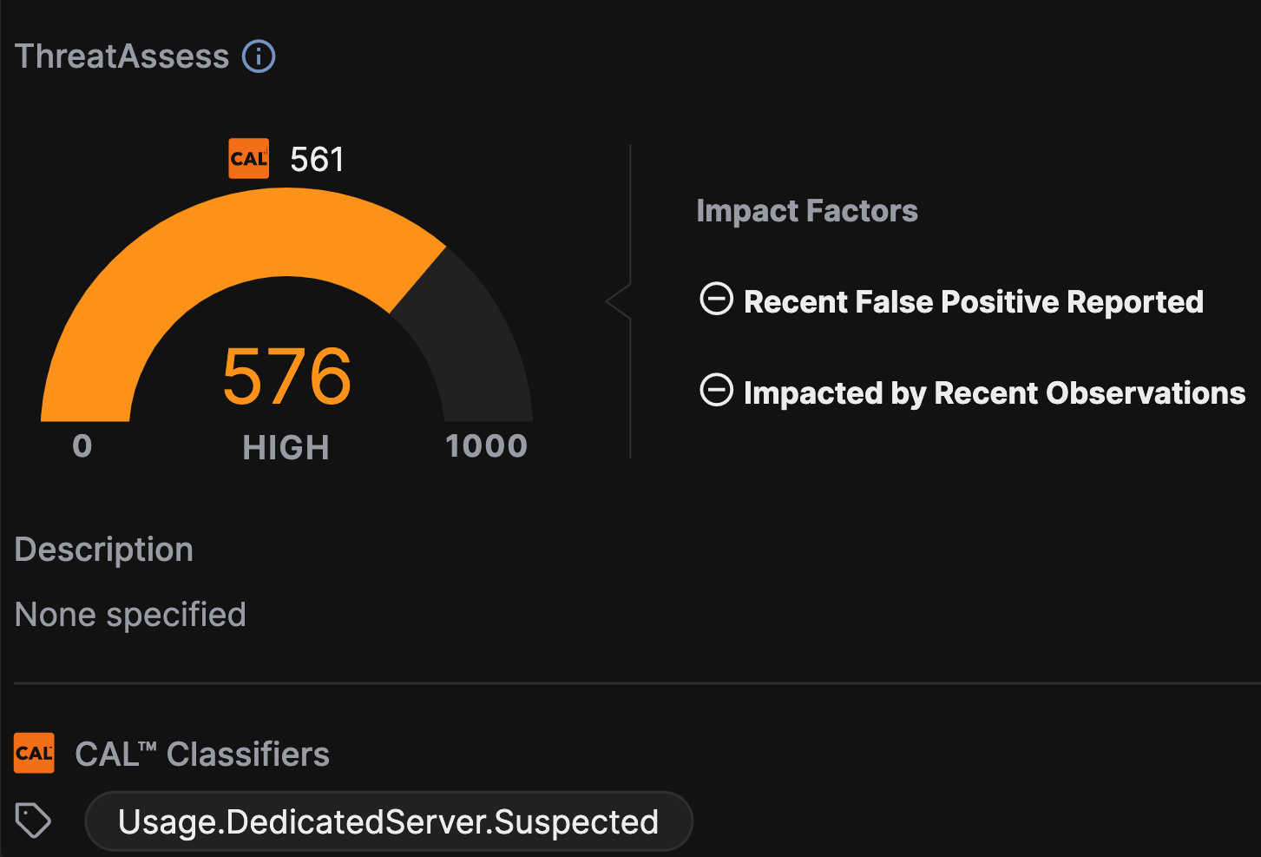The width and height of the screenshot is (1261, 857).
Task: Click the HIGH rating label
Action: pyautogui.click(x=286, y=448)
